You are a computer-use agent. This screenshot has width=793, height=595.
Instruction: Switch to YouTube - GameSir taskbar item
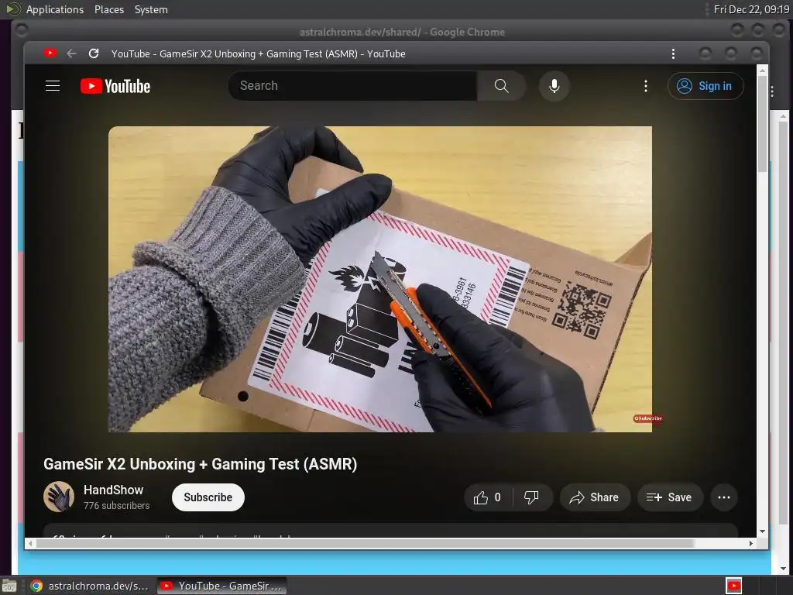(222, 586)
